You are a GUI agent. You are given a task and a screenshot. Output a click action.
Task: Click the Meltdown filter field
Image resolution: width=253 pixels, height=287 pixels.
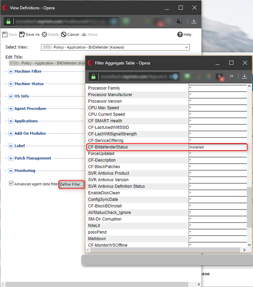click(x=218, y=239)
